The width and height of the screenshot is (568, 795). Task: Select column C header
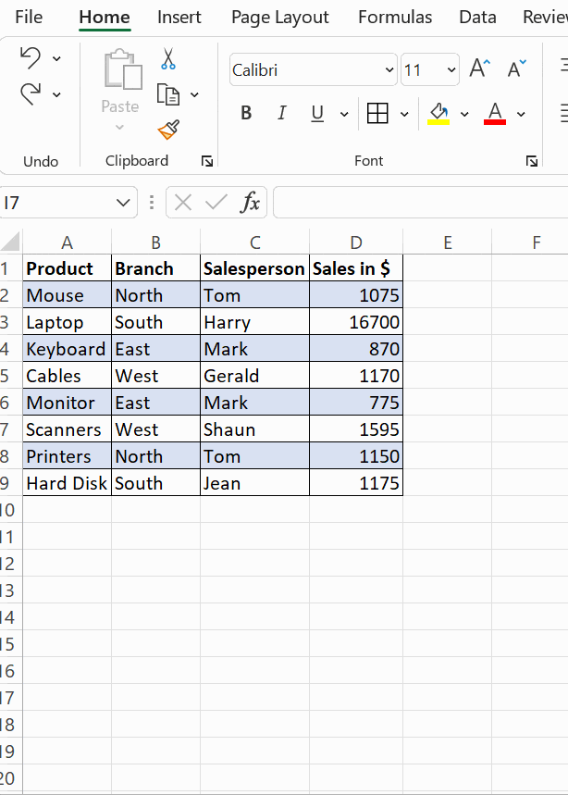pos(255,242)
